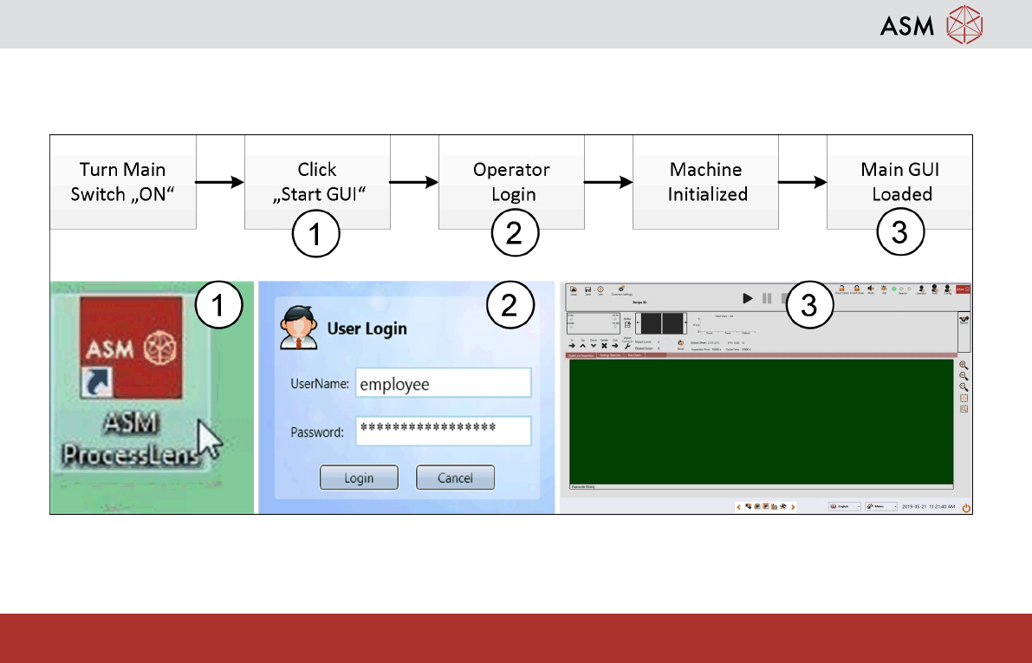This screenshot has height=663, width=1032.
Task: Click the Login button
Action: point(359,478)
